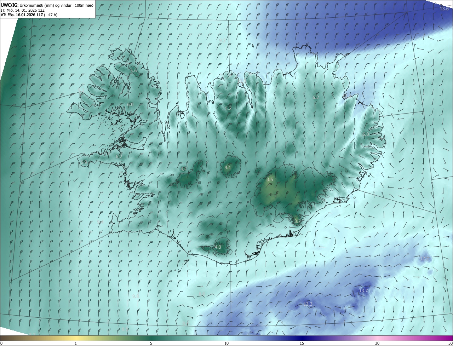This screenshot has width=453, height=346.
Task: Click the 3.7 value label
Action: coord(297,221)
